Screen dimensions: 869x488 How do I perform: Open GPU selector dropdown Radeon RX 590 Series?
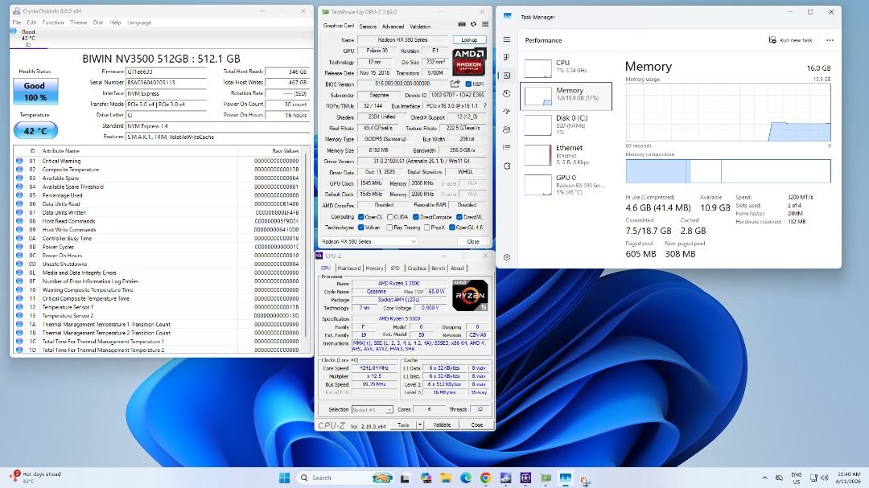pos(369,241)
